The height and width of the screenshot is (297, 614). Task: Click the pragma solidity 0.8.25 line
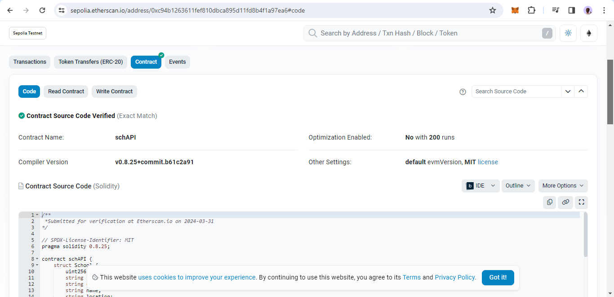coord(76,246)
